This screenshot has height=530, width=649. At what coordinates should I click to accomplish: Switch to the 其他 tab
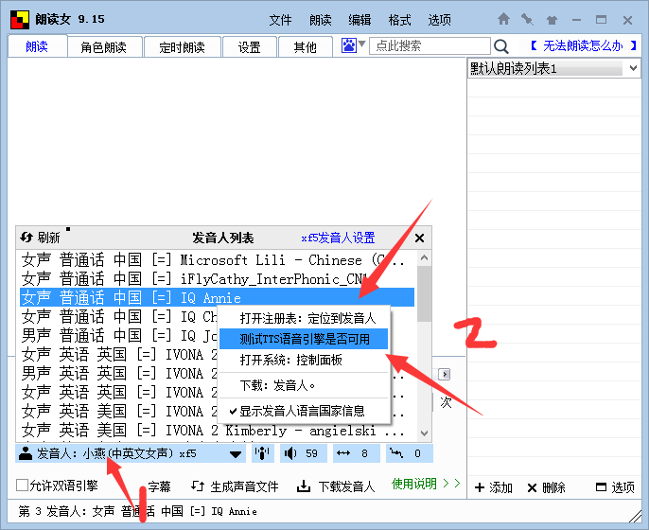[305, 46]
